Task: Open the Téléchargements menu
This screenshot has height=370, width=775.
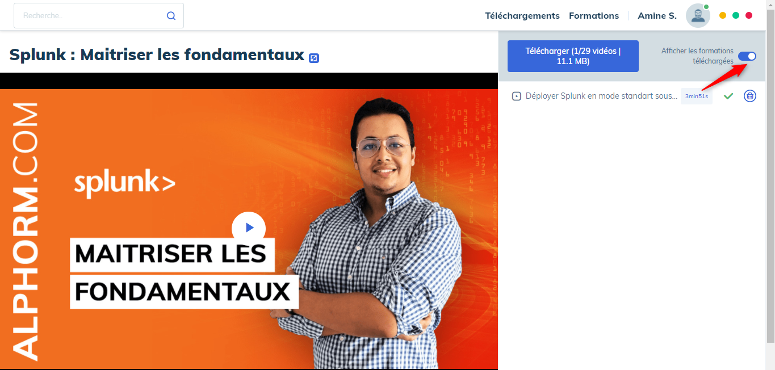Action: pos(522,16)
